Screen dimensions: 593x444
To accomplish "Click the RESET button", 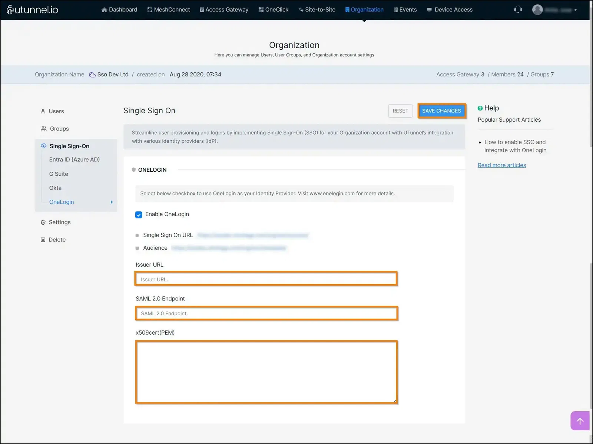I will click(x=400, y=111).
